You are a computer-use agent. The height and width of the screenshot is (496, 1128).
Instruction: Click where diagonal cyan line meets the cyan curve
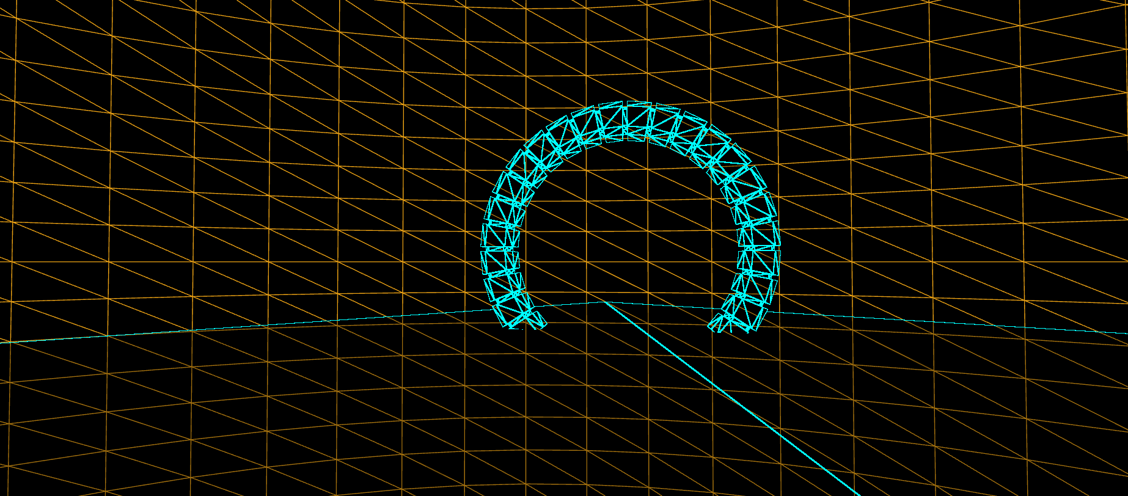coord(605,302)
